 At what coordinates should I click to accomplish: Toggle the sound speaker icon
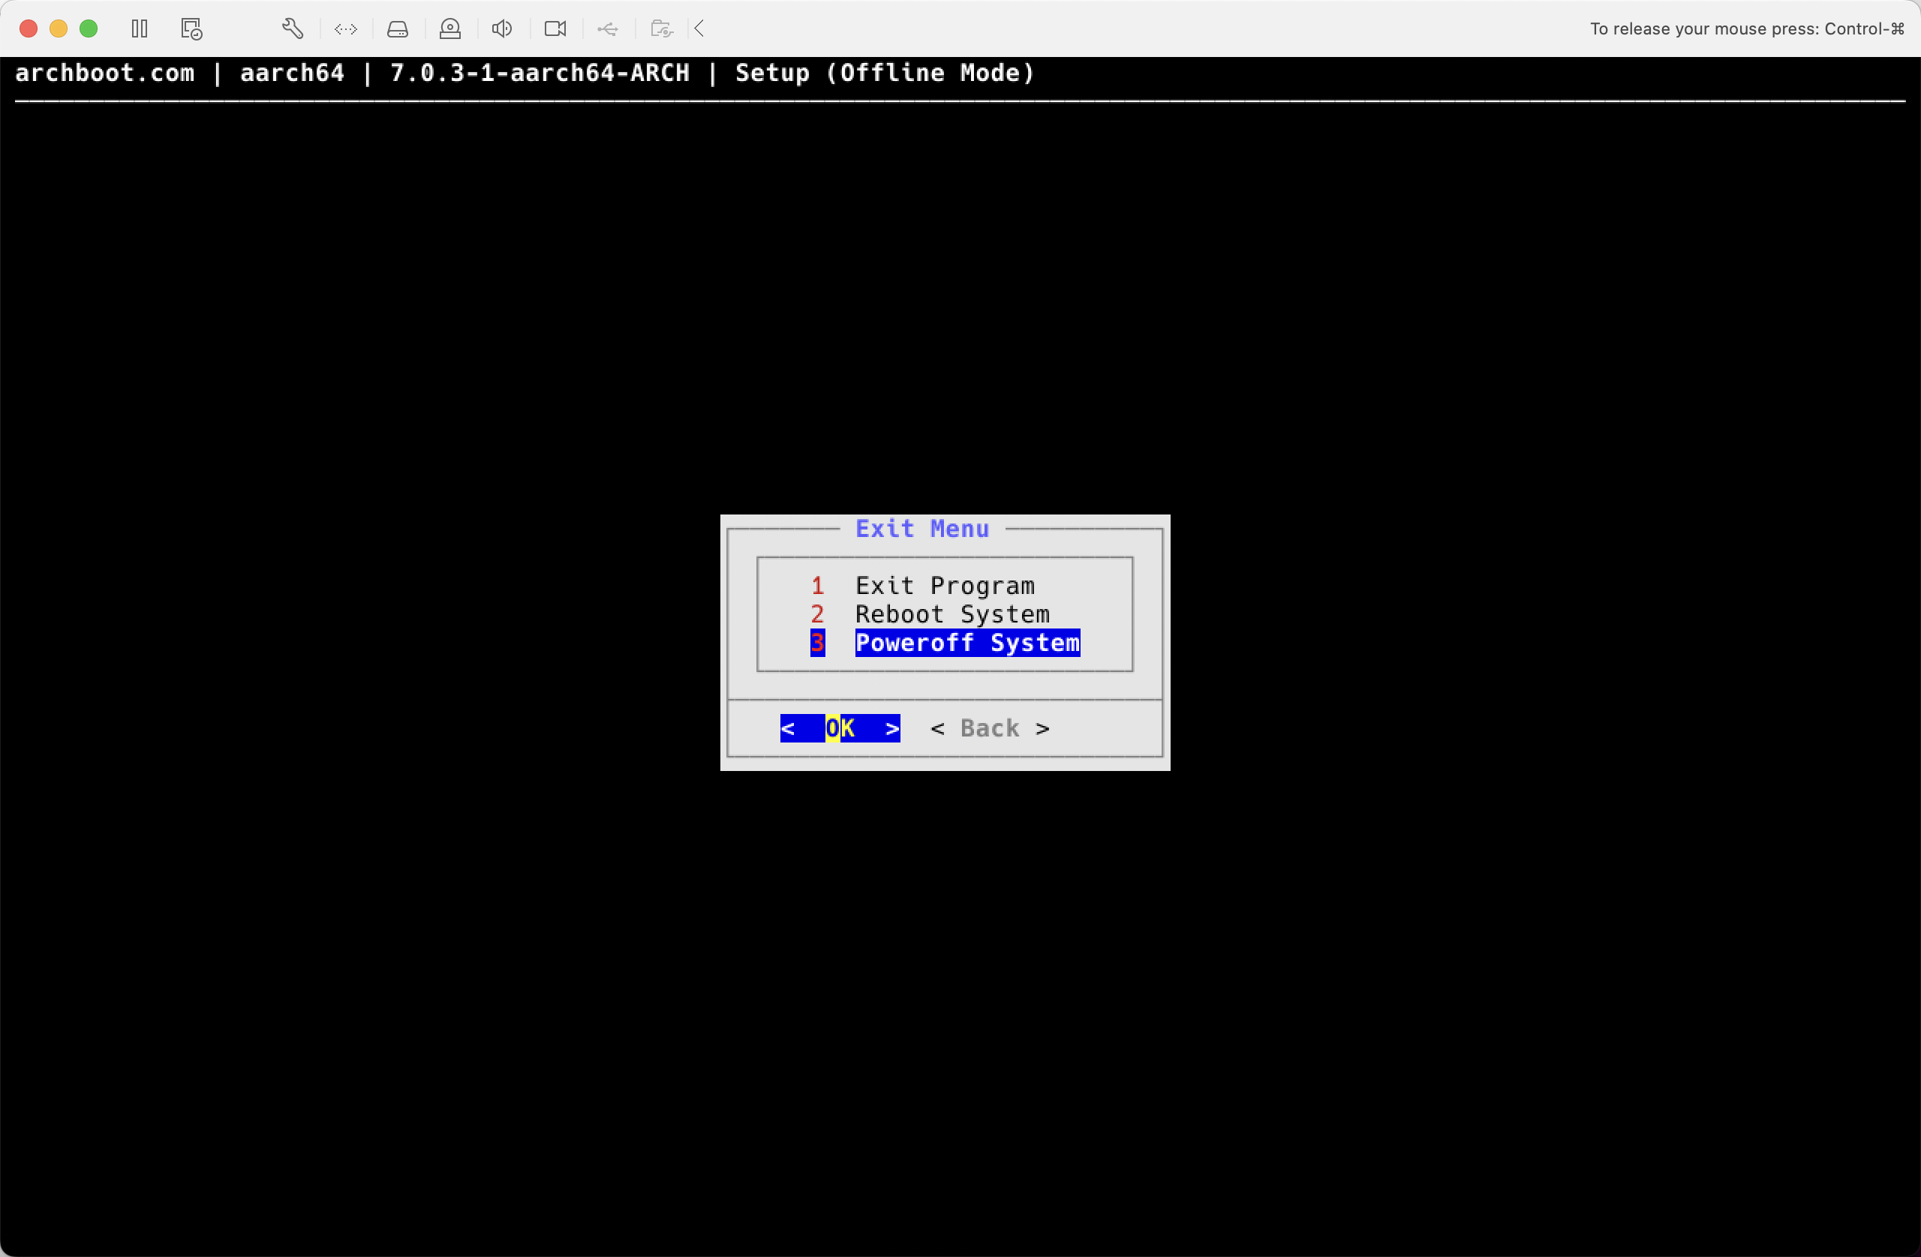(501, 29)
